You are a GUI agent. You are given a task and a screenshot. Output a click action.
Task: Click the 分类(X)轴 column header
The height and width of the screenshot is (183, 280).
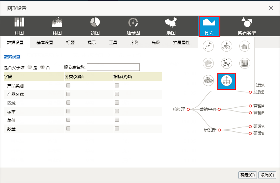[74, 77]
